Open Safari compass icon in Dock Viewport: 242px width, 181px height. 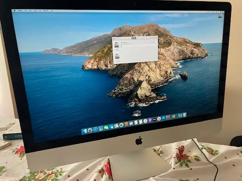coord(95,129)
